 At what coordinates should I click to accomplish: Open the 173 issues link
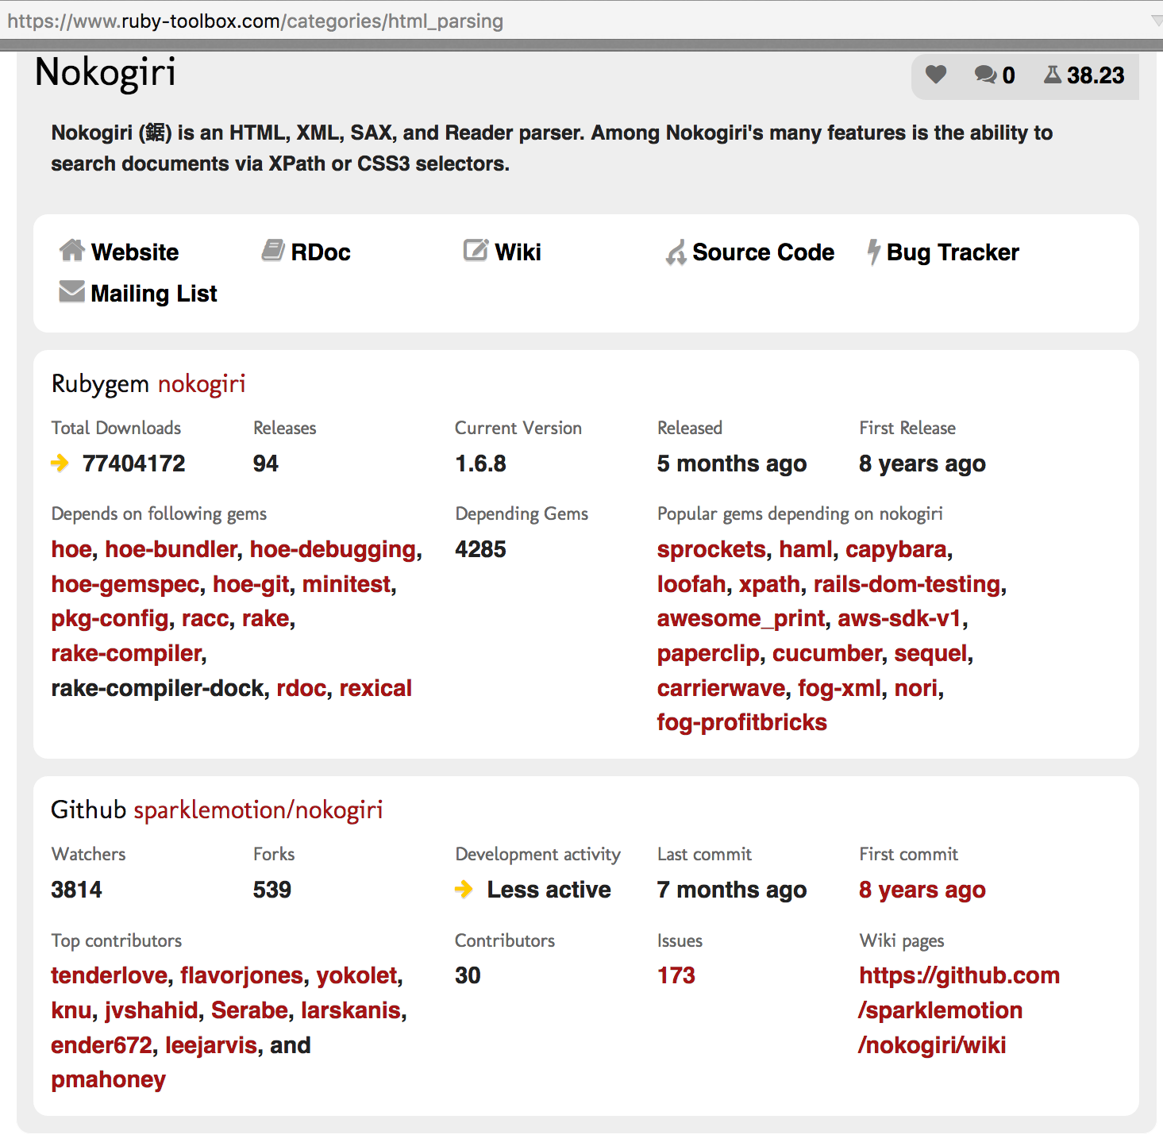coord(676,975)
